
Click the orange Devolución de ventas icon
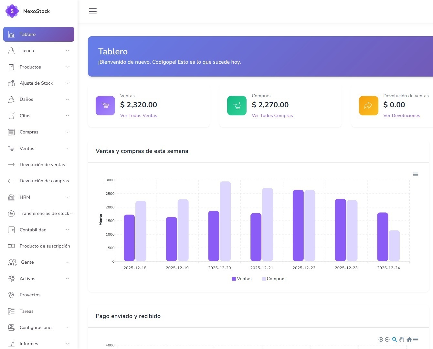(x=368, y=106)
